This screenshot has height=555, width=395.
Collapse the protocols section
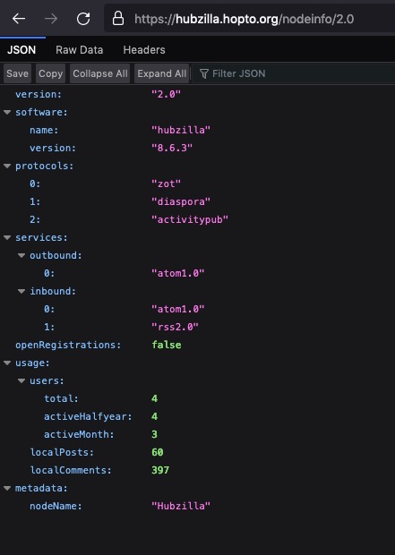(7, 166)
